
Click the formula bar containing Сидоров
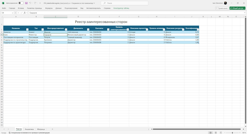pyautogui.click(x=136, y=13)
